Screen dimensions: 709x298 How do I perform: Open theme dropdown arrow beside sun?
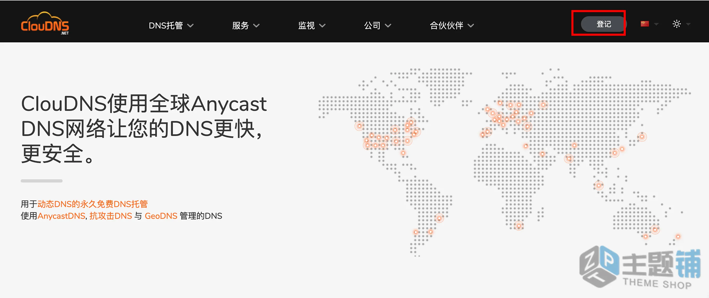coord(688,24)
